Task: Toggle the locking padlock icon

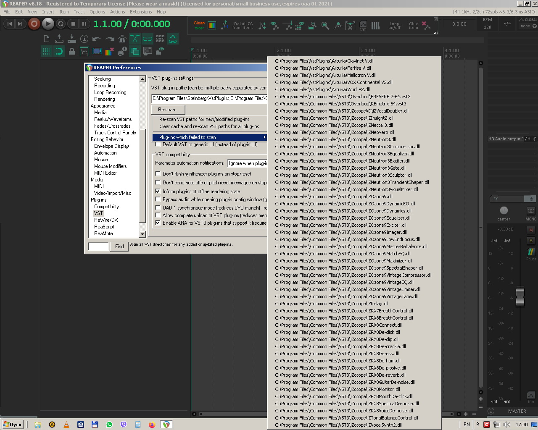Action: 72,52
